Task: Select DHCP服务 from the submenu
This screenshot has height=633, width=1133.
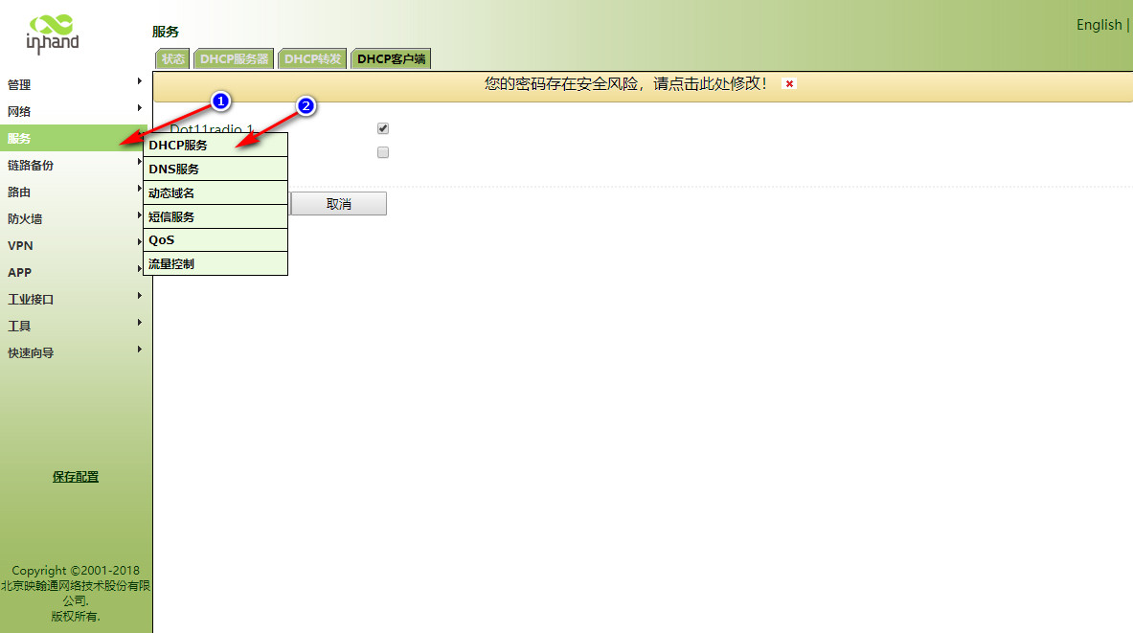Action: point(178,146)
